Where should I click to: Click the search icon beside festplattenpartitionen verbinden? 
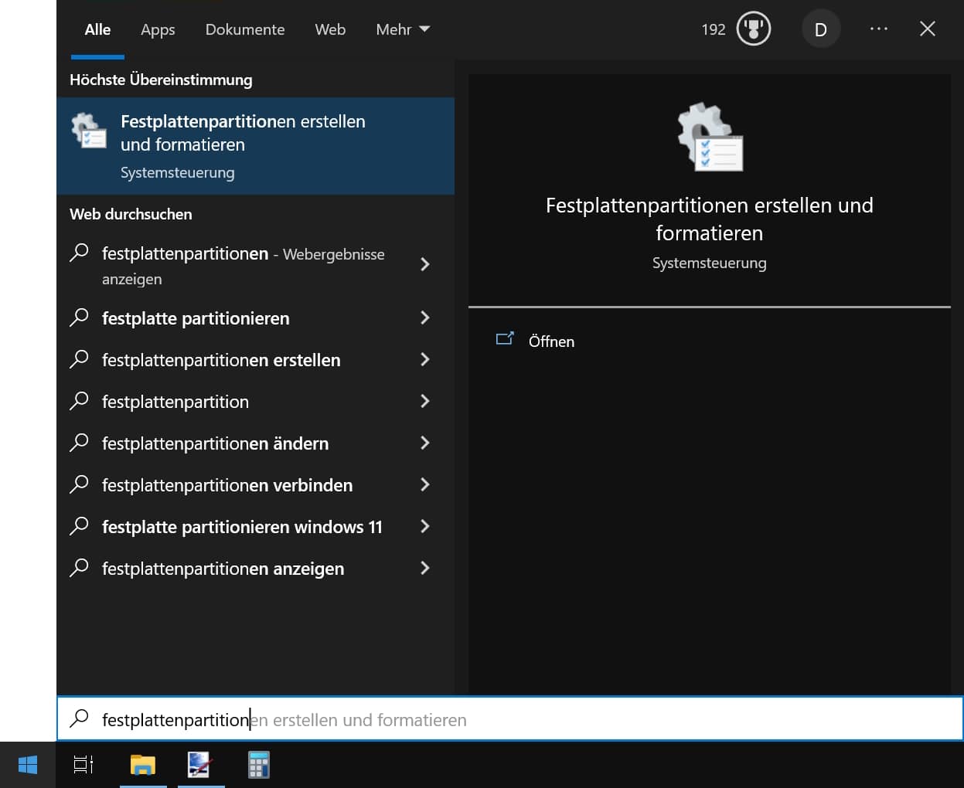[79, 484]
